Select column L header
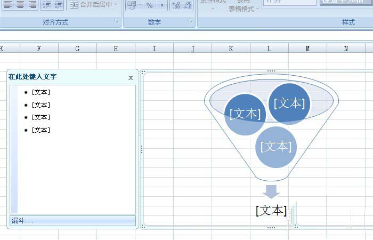373x240 pixels. click(x=269, y=49)
